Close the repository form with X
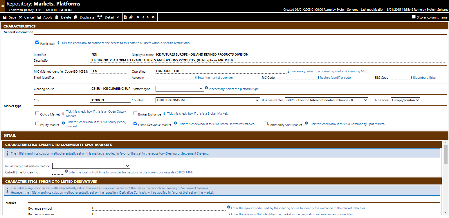The image size is (449, 218). pos(3,6)
